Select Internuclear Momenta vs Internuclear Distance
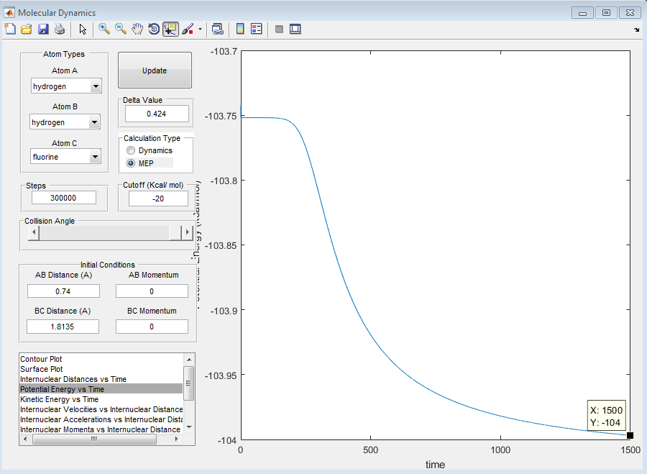Screen dimensions: 647x474 point(101,429)
